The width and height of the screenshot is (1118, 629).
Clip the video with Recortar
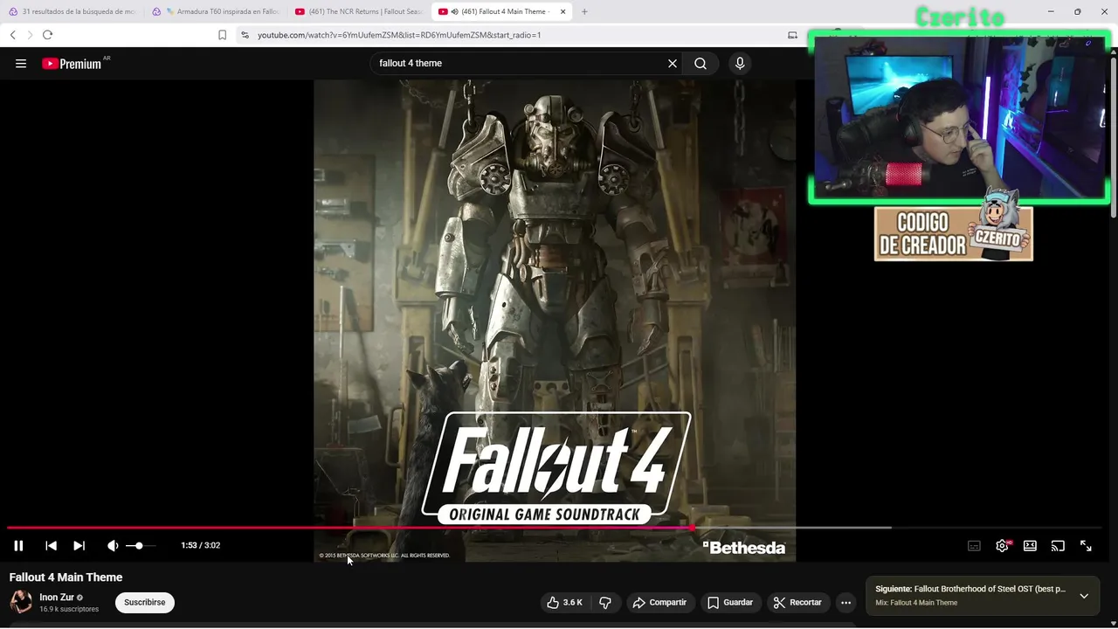pyautogui.click(x=797, y=603)
